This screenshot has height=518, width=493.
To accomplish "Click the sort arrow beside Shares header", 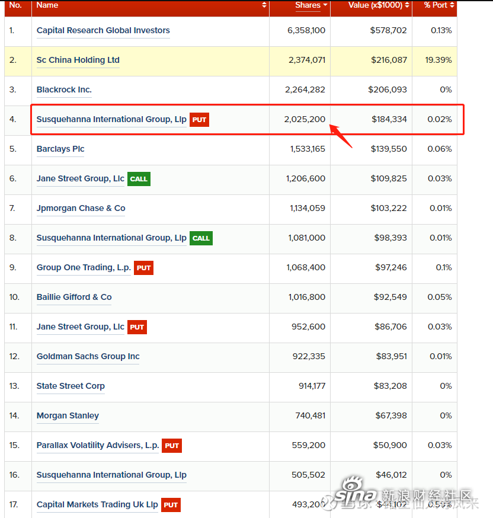I will point(325,5).
